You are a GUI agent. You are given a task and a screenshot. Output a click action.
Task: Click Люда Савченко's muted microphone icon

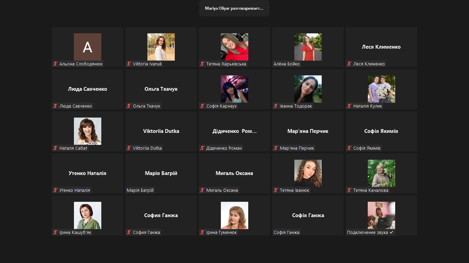[x=55, y=106]
